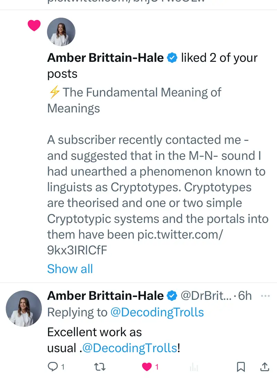Open the @DecodingTrolls mention in reply text
This screenshot has width=277, height=381.
coord(130,348)
